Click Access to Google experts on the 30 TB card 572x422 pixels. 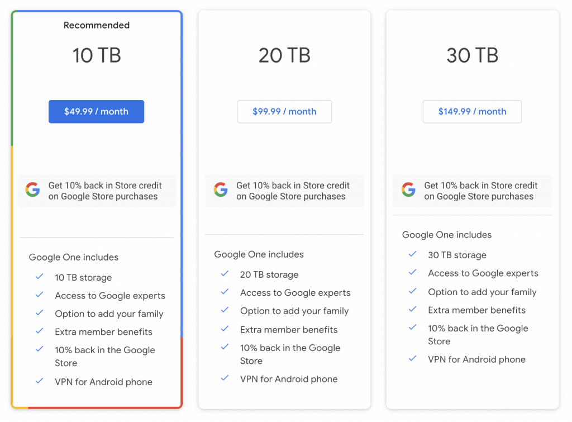(x=483, y=273)
